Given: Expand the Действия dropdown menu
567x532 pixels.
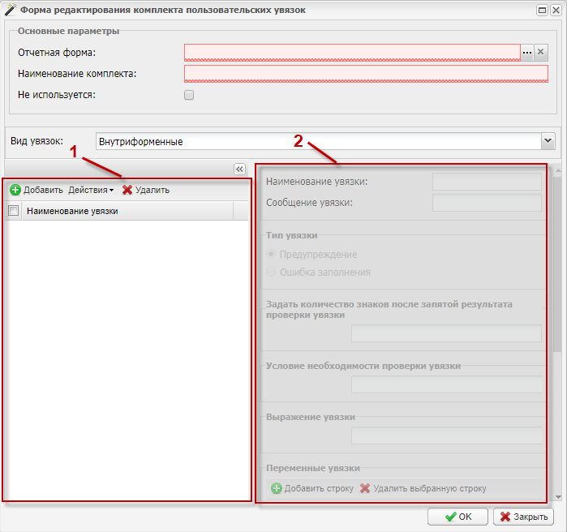Looking at the screenshot, I should point(91,190).
